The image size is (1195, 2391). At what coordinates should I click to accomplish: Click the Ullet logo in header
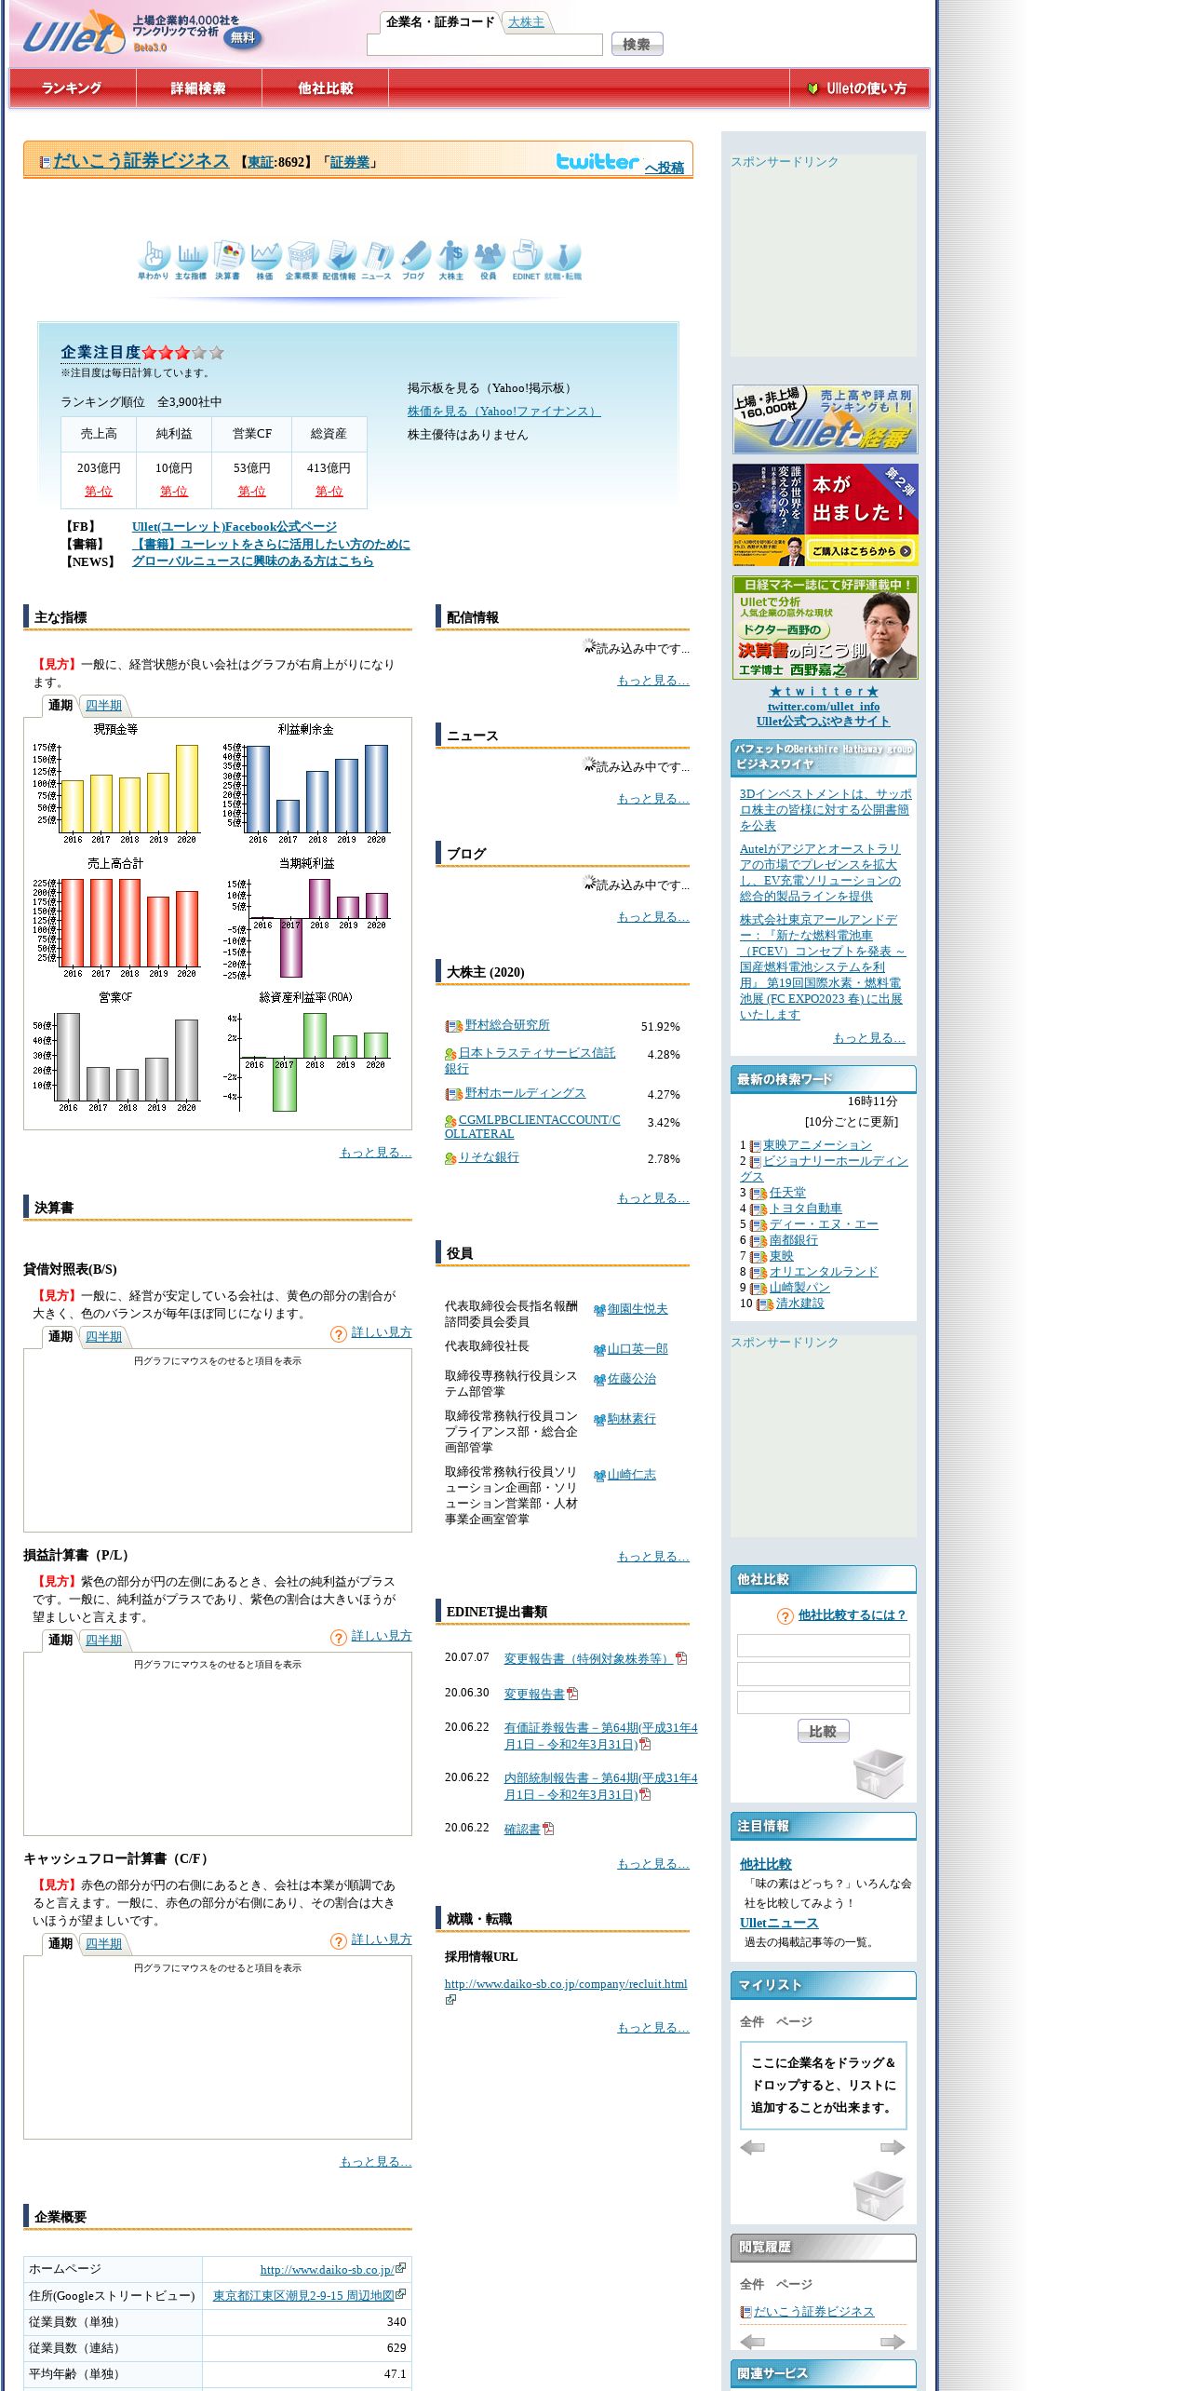point(73,34)
